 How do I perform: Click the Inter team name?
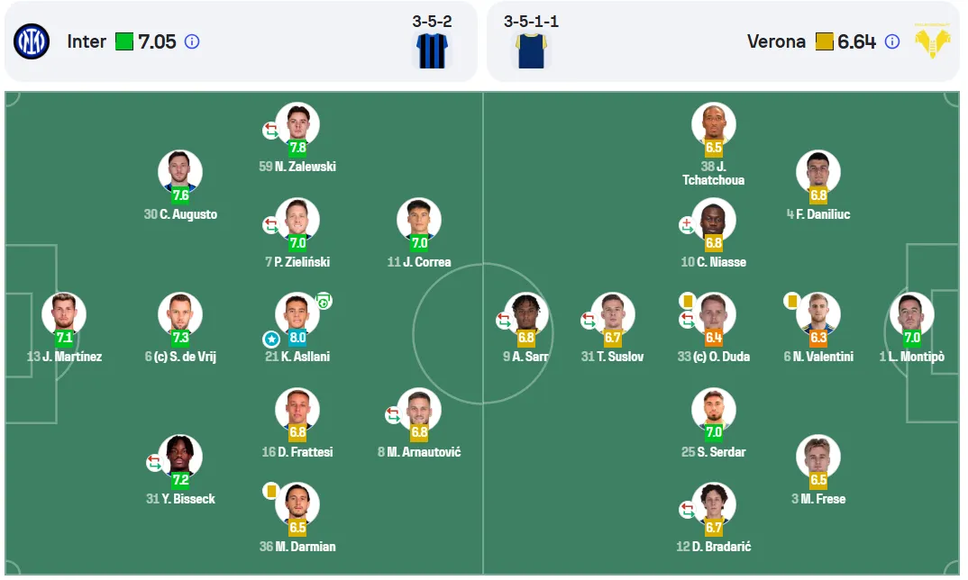[87, 42]
